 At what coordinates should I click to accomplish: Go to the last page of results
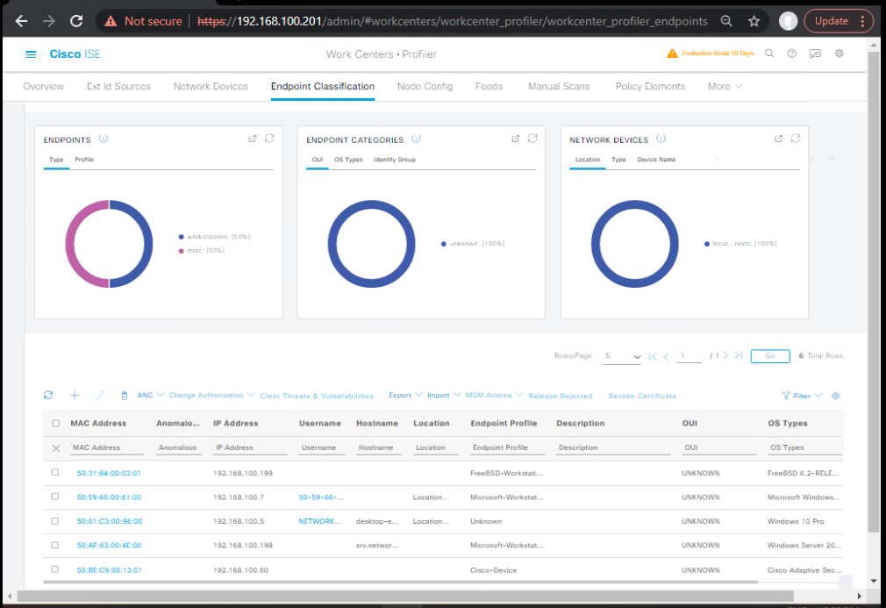click(x=738, y=355)
